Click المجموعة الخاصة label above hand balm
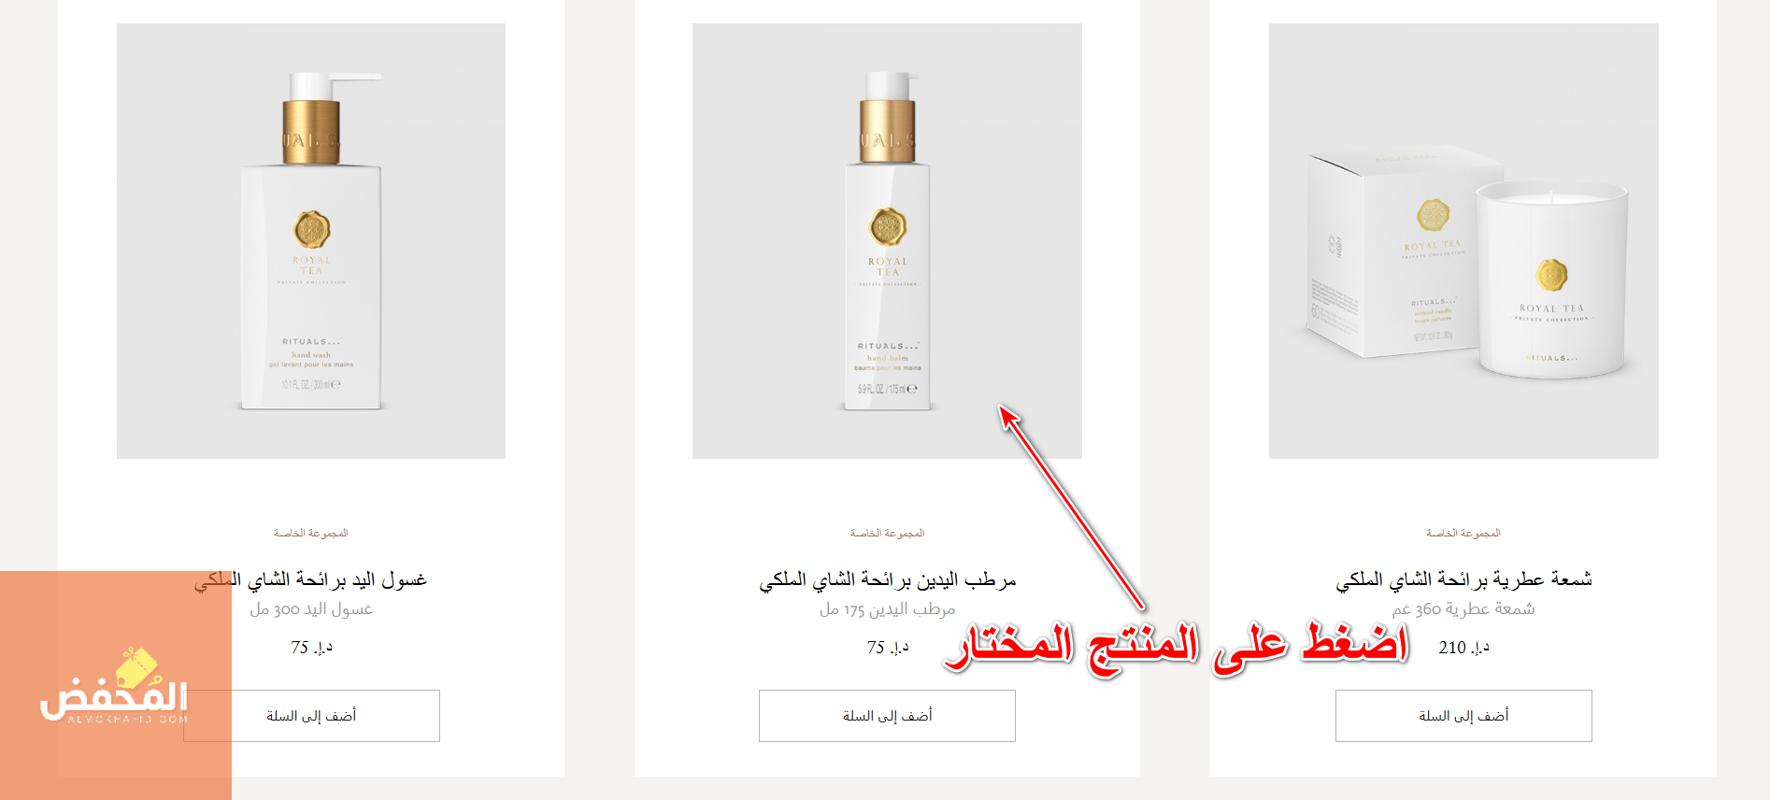 coord(887,533)
